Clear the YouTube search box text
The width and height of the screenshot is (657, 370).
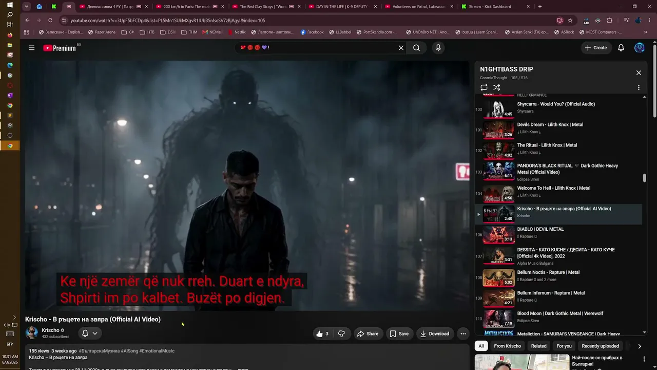pos(401,48)
